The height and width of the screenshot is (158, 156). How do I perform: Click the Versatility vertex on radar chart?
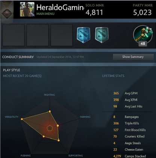pos(22,119)
